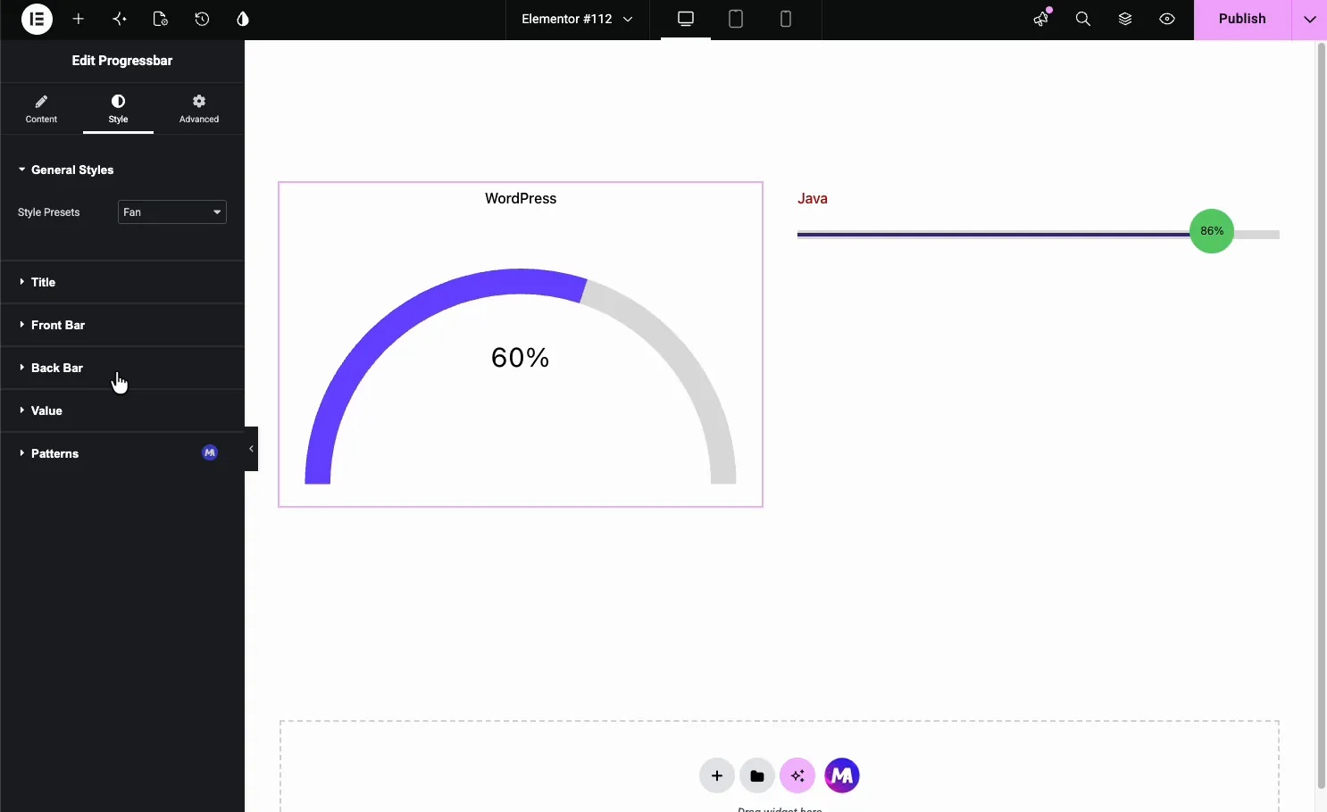1327x812 pixels.
Task: Add new section with plus button
Action: click(x=717, y=775)
